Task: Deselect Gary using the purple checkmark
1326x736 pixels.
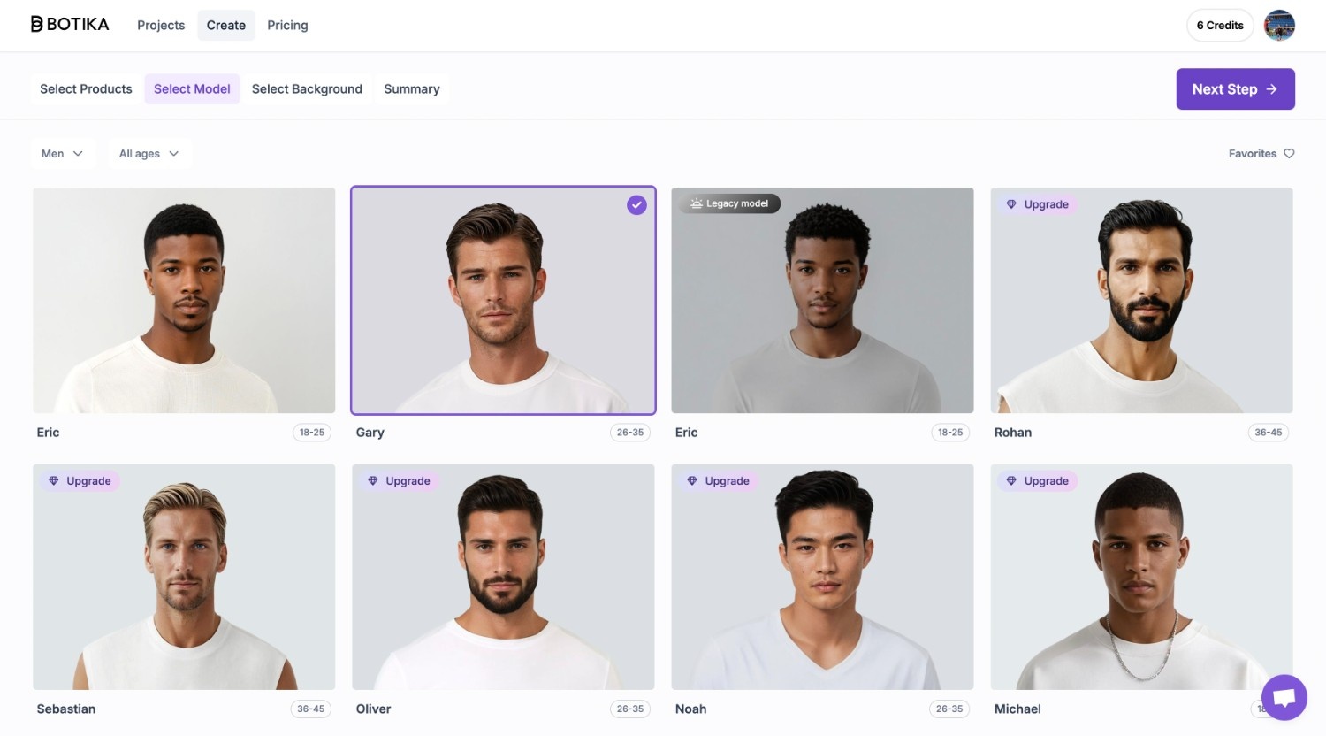Action: pos(636,205)
